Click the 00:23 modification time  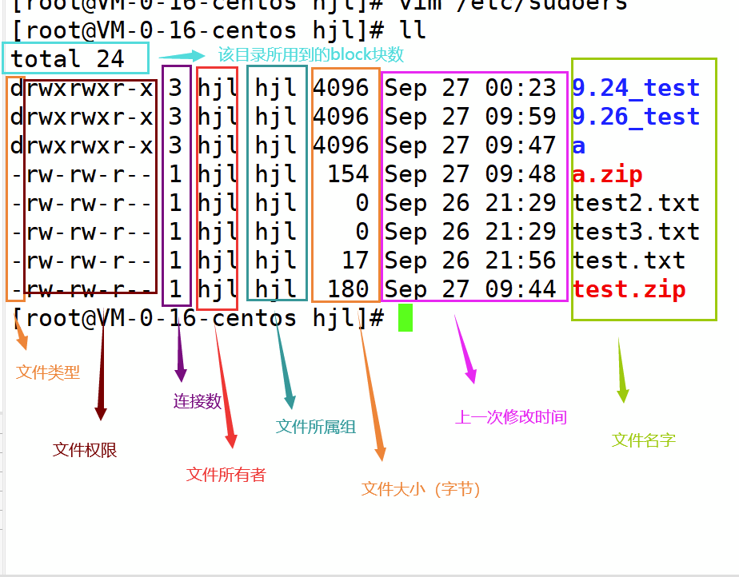pyautogui.click(x=521, y=88)
